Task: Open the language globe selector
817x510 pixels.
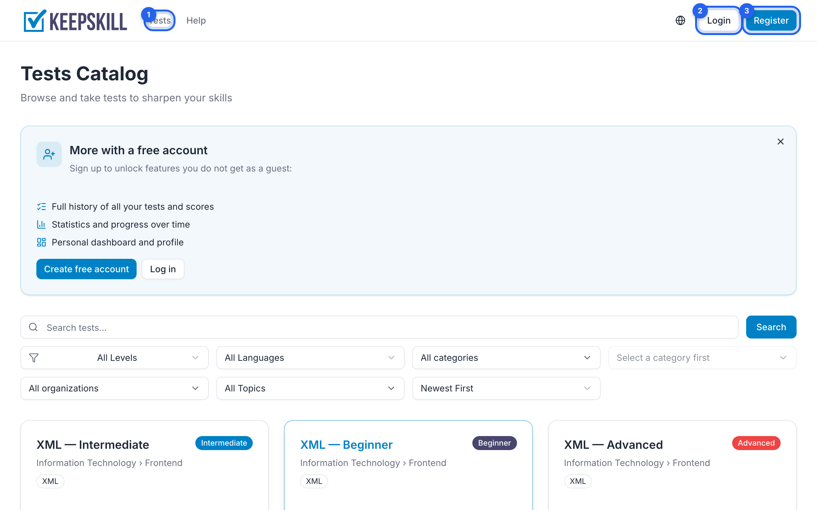Action: tap(680, 21)
